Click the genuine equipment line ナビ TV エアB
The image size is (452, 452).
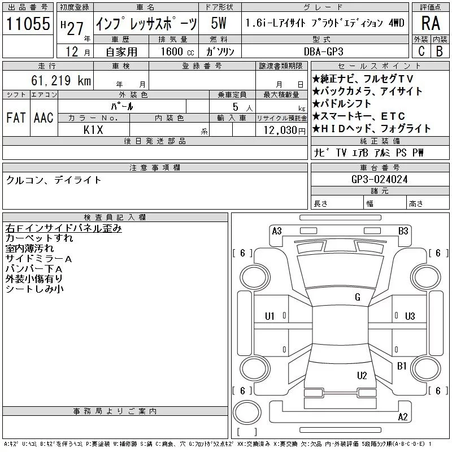point(341,153)
